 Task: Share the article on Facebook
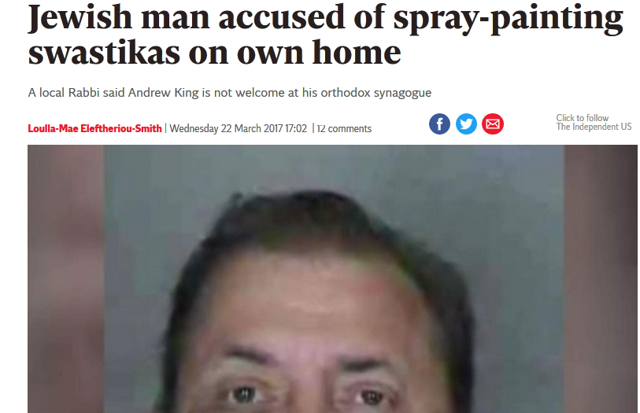pyautogui.click(x=439, y=124)
